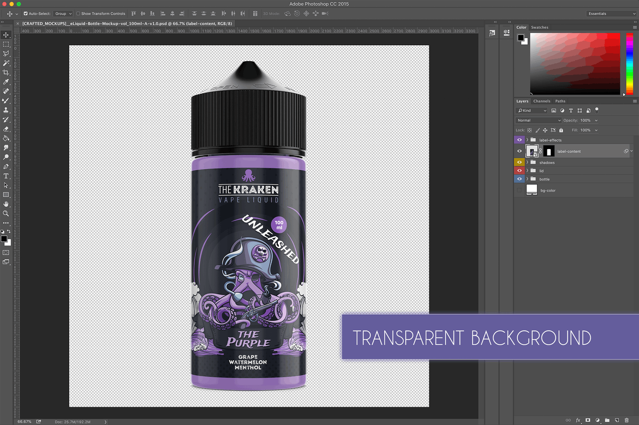This screenshot has height=425, width=639.
Task: Create a new layer group
Action: tap(608, 420)
